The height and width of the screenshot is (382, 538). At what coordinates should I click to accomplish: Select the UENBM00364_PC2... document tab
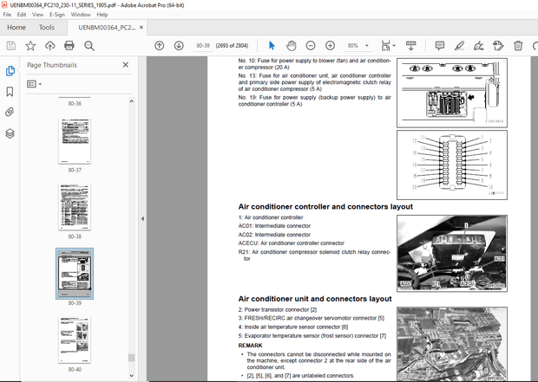[107, 28]
